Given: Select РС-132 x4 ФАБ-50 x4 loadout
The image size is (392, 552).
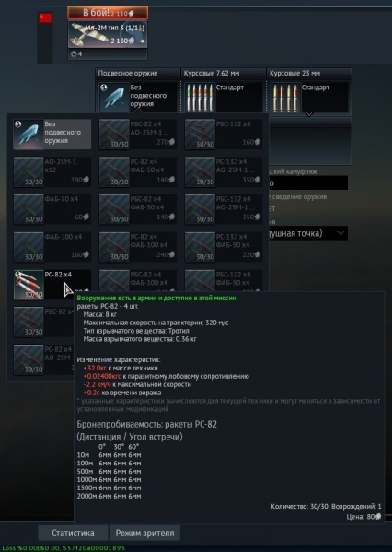Looking at the screenshot, I should pyautogui.click(x=224, y=247).
